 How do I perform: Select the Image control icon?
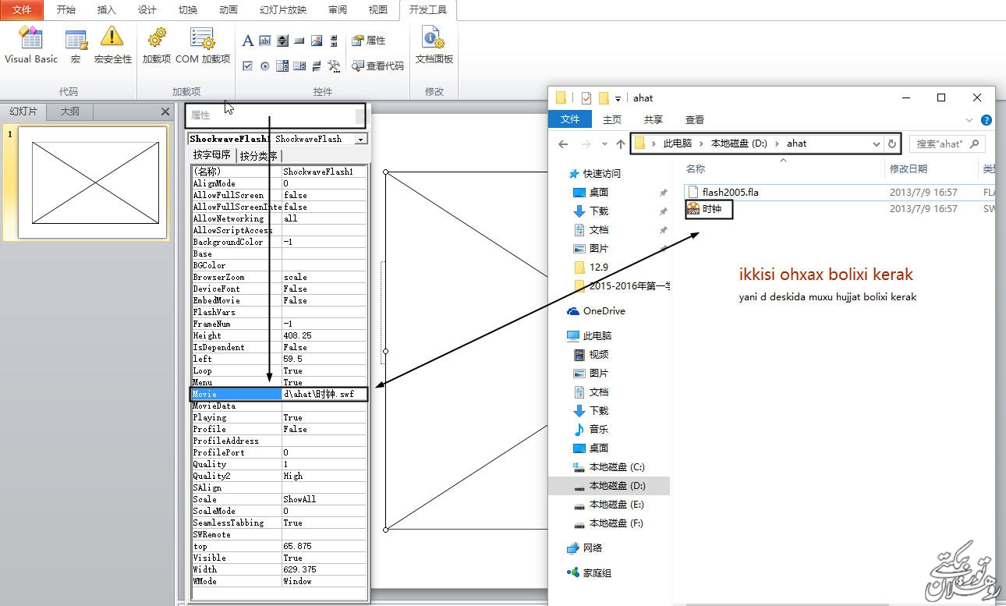click(x=317, y=41)
